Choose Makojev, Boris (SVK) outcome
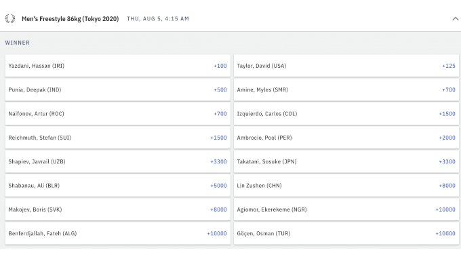The height and width of the screenshot is (259, 461). click(x=117, y=210)
